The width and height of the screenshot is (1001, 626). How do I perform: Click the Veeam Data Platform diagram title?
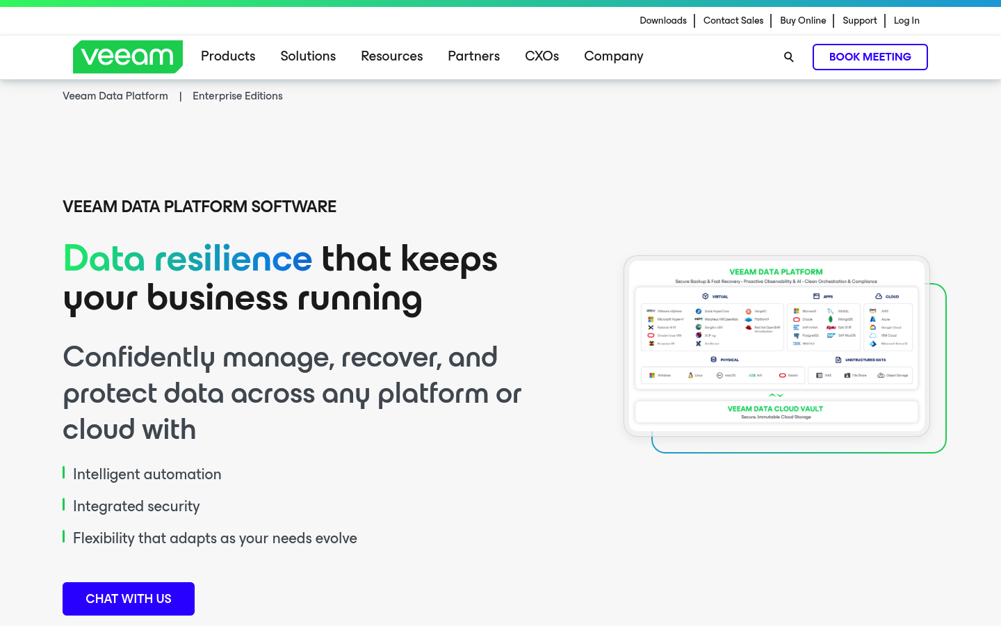(776, 272)
